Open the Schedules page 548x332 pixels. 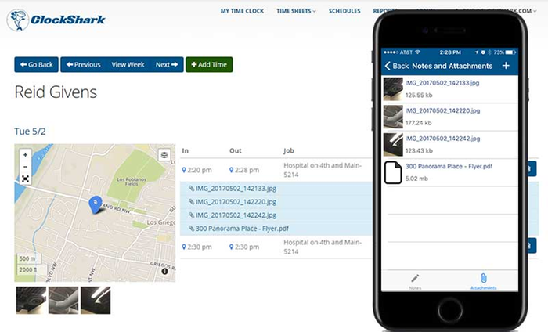[x=344, y=11]
